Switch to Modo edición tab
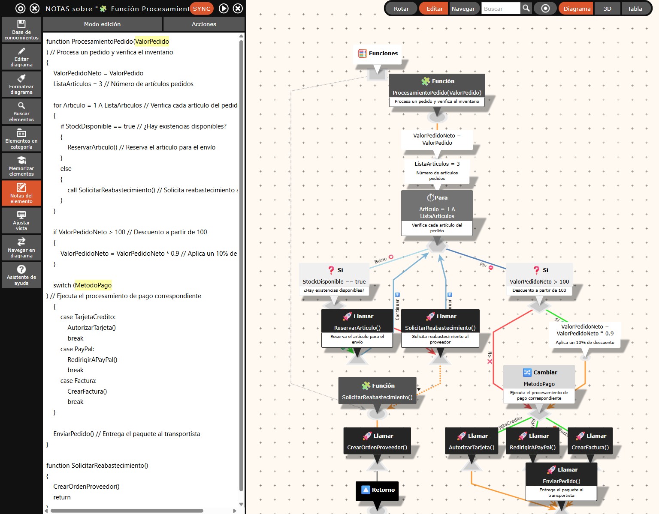 pyautogui.click(x=103, y=24)
